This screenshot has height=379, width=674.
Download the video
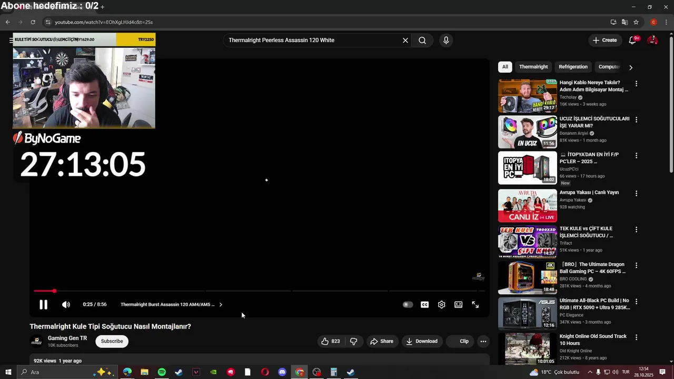422,341
